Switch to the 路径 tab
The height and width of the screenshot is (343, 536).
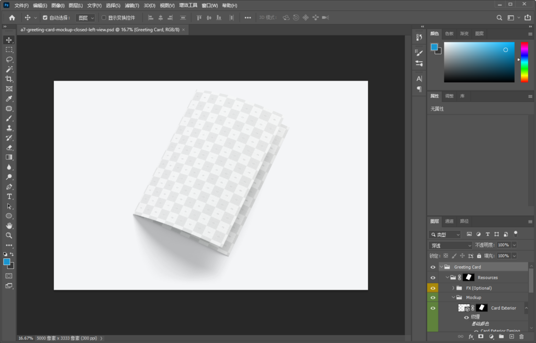coord(464,221)
